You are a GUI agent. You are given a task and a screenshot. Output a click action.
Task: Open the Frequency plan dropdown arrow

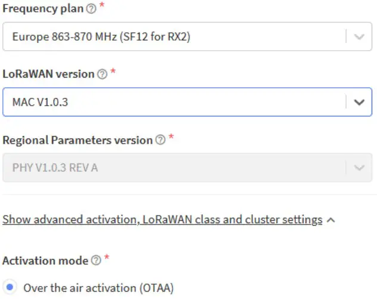359,36
